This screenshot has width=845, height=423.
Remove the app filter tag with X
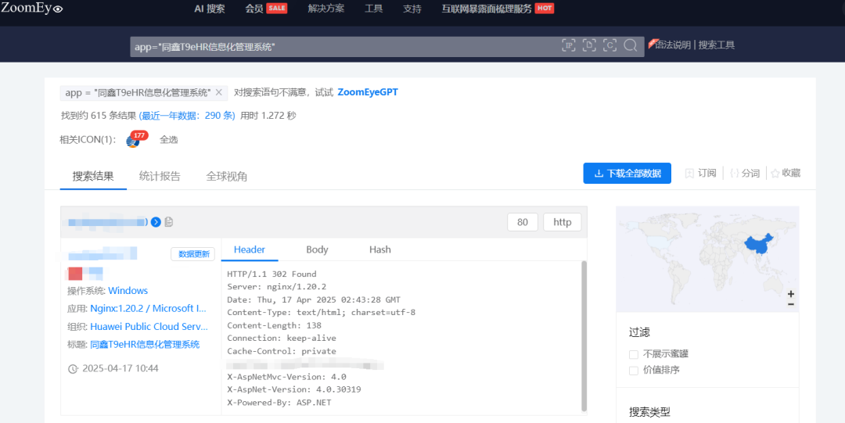[x=219, y=93]
